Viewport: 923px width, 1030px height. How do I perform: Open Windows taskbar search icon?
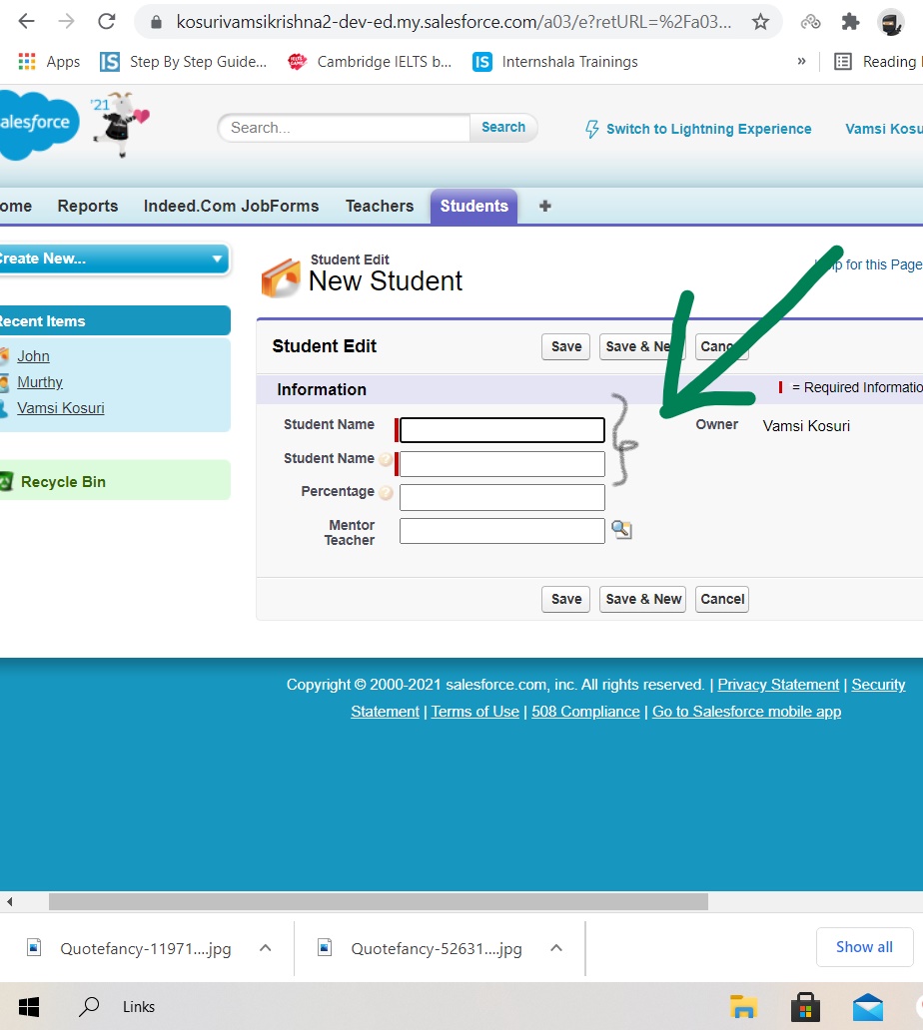(89, 1006)
